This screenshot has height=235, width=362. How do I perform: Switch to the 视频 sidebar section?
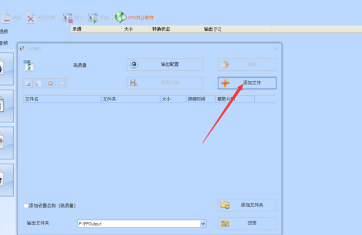tap(4, 32)
